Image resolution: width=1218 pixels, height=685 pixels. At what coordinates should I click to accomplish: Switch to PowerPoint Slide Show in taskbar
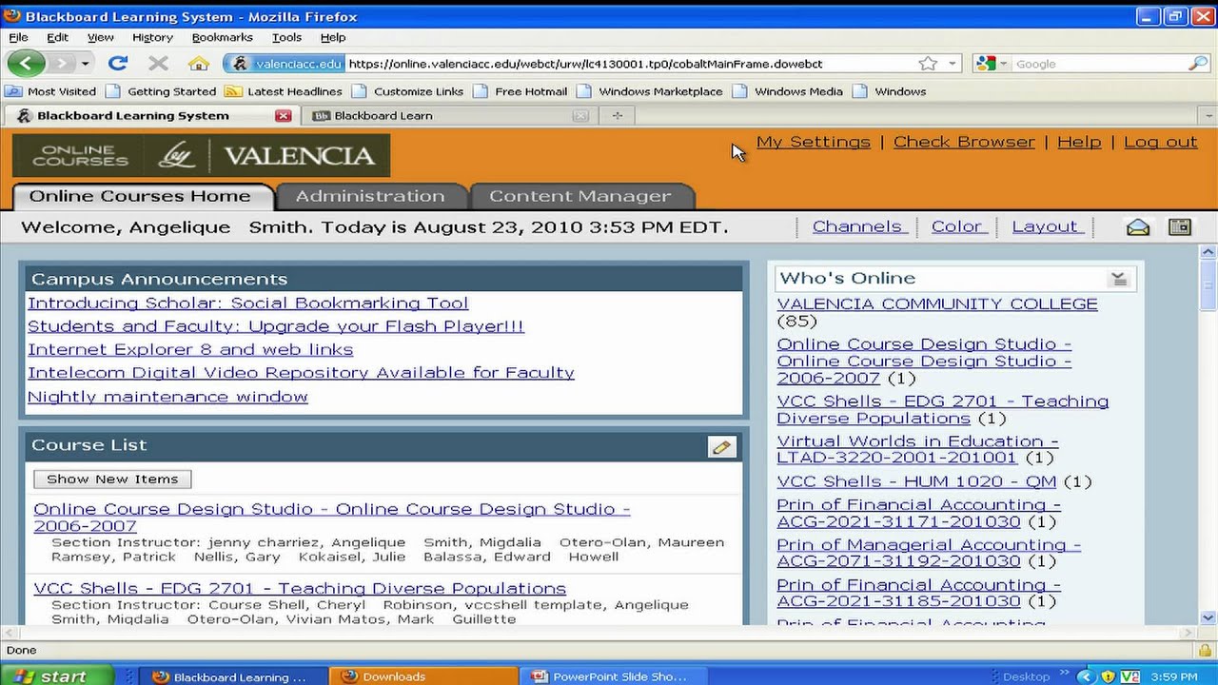(x=616, y=675)
